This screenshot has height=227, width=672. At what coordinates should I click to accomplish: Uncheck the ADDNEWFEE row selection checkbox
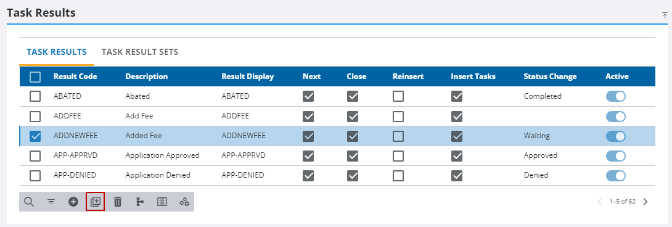click(35, 136)
